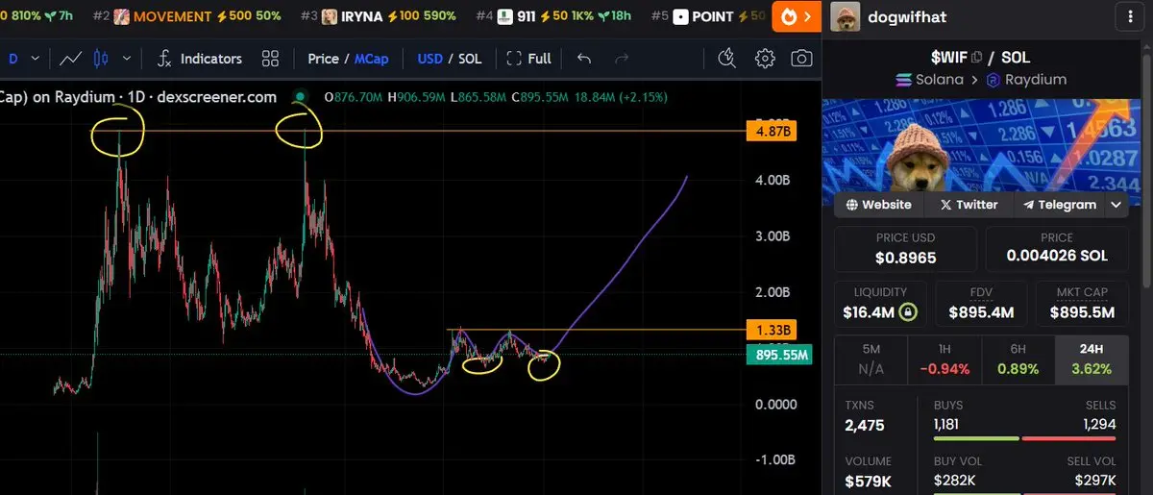Undo the last chart action
This screenshot has height=495, width=1153.
pos(583,59)
